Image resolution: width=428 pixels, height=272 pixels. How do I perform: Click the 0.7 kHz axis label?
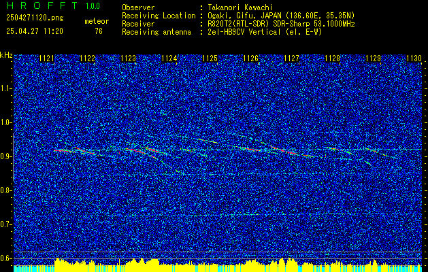point(6,224)
